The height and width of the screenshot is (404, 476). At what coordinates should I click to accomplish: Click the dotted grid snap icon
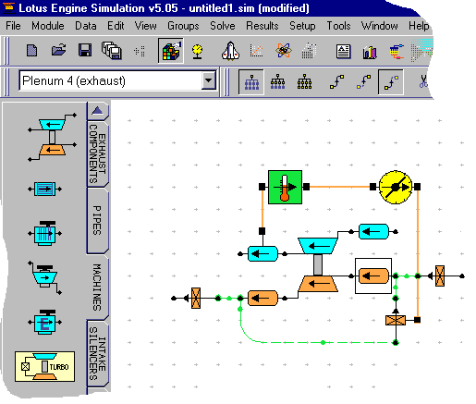click(x=140, y=51)
